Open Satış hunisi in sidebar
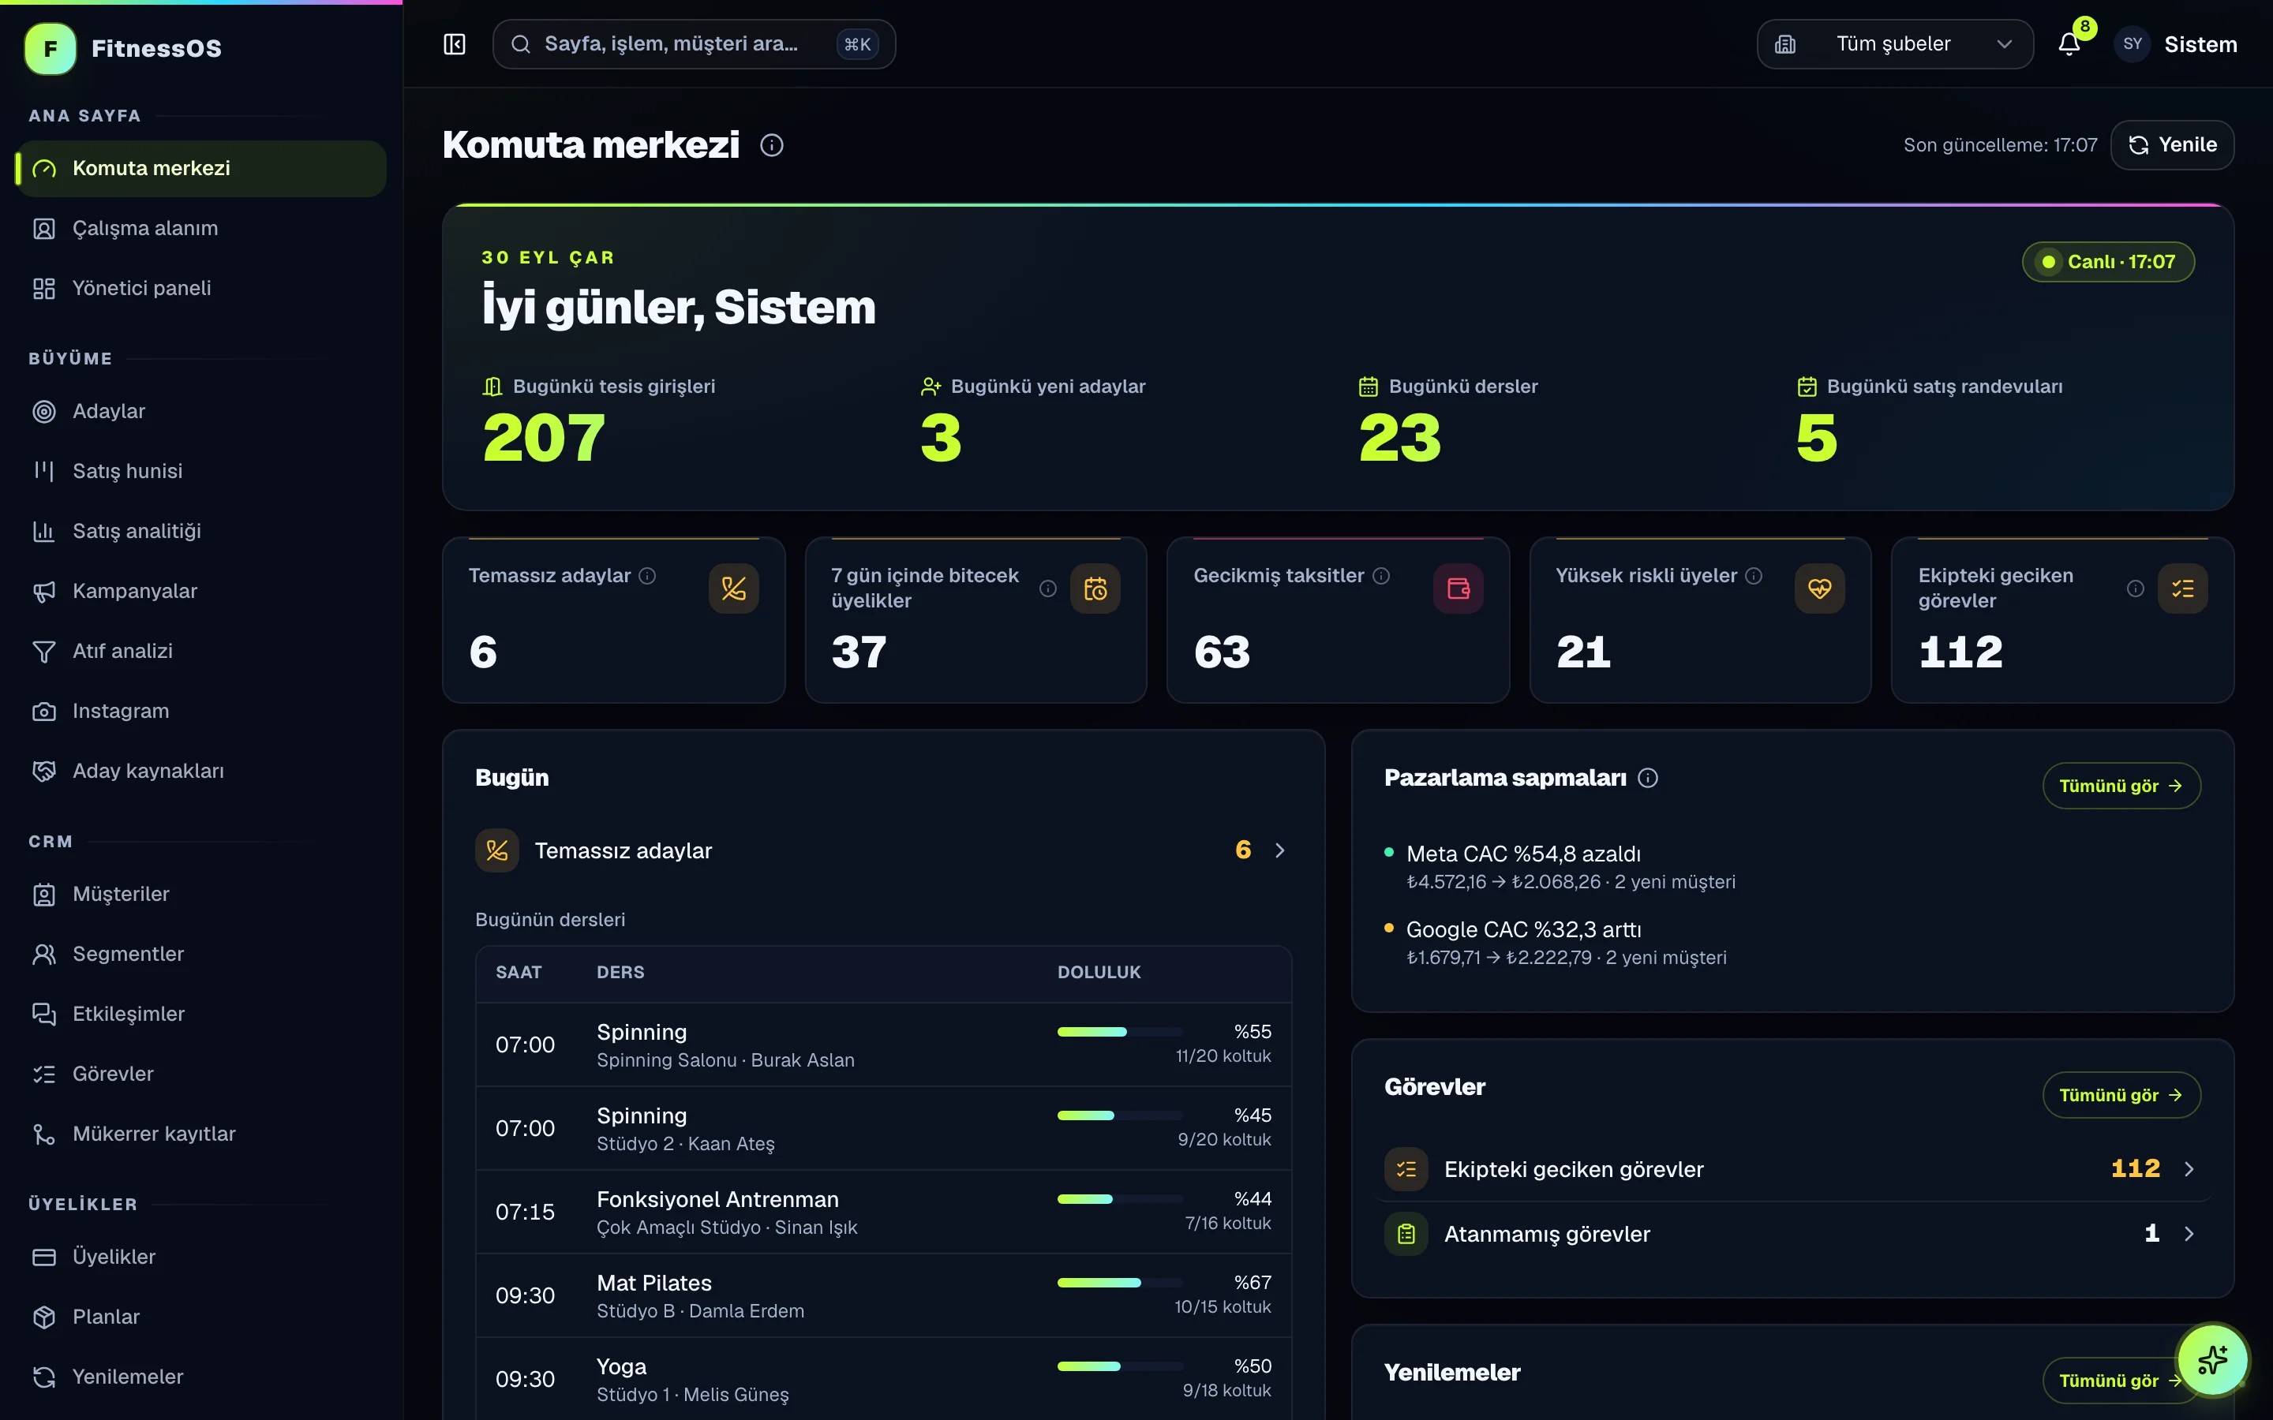The height and width of the screenshot is (1420, 2273). [x=201, y=472]
